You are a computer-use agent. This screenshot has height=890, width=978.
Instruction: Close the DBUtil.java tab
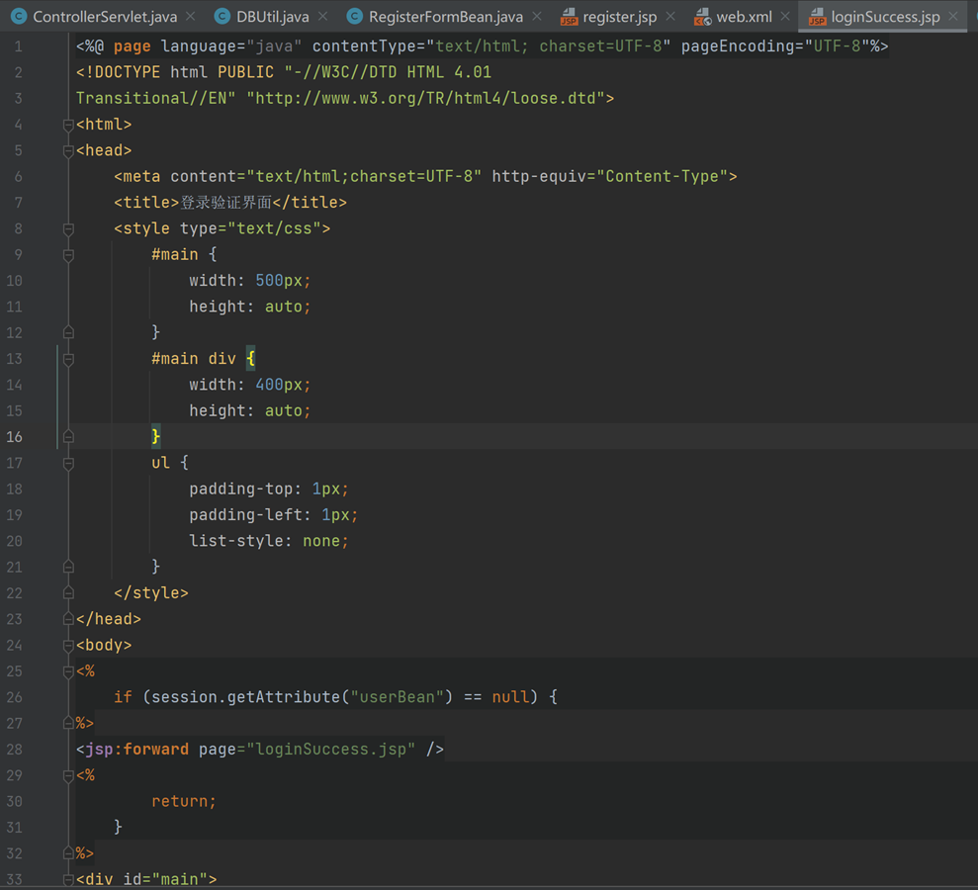322,17
